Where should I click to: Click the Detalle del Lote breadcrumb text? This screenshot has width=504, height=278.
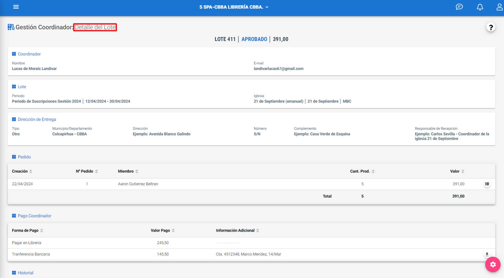(x=95, y=27)
